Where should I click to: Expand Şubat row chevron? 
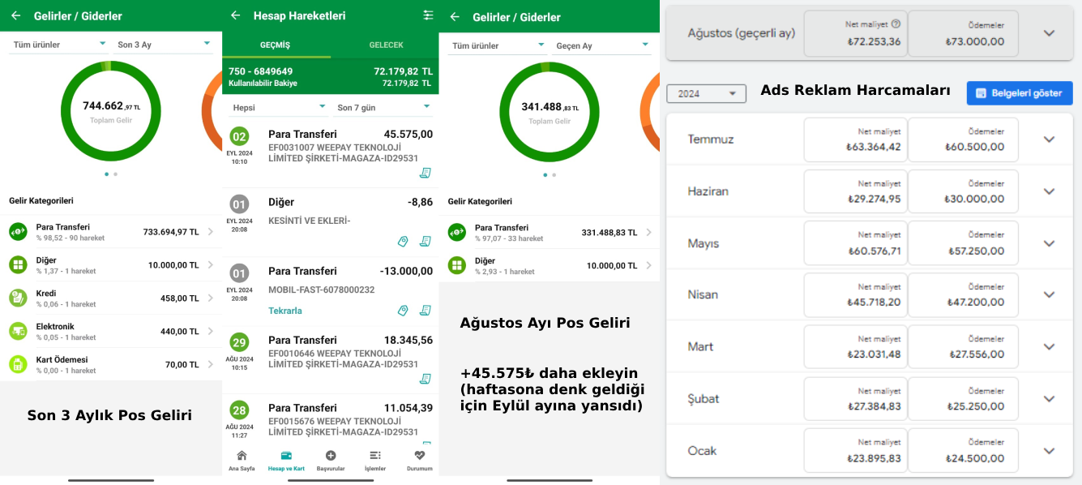[1049, 399]
